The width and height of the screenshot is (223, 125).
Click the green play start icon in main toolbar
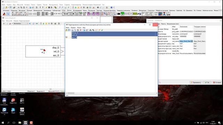point(76,7)
